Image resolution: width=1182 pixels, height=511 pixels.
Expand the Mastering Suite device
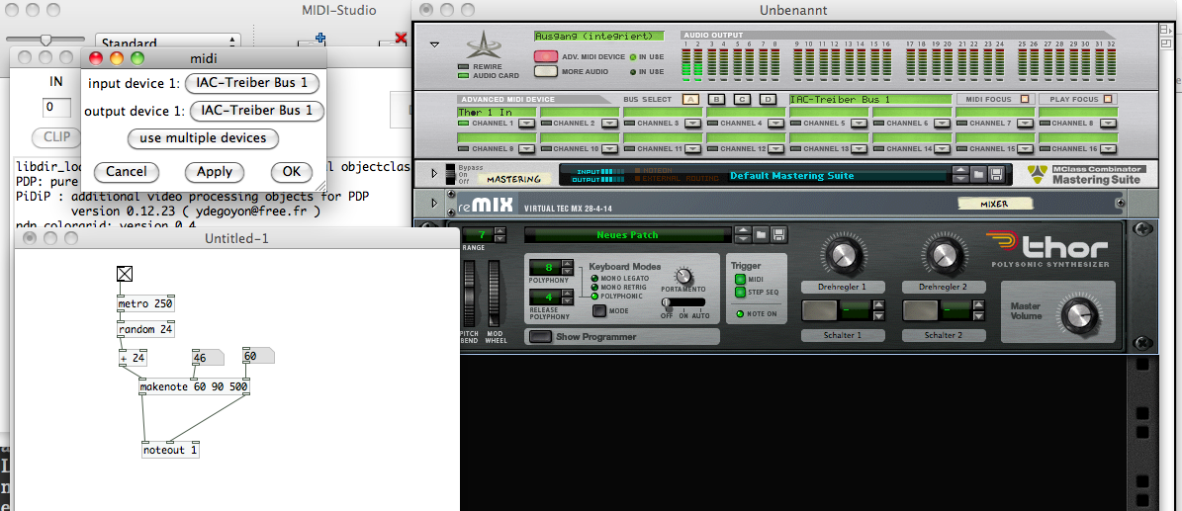(x=434, y=174)
